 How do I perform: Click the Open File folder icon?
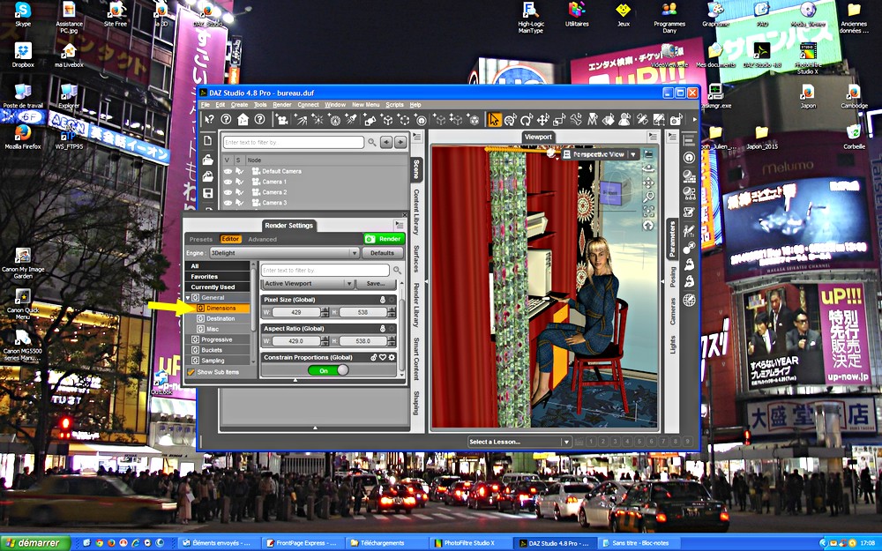(207, 160)
